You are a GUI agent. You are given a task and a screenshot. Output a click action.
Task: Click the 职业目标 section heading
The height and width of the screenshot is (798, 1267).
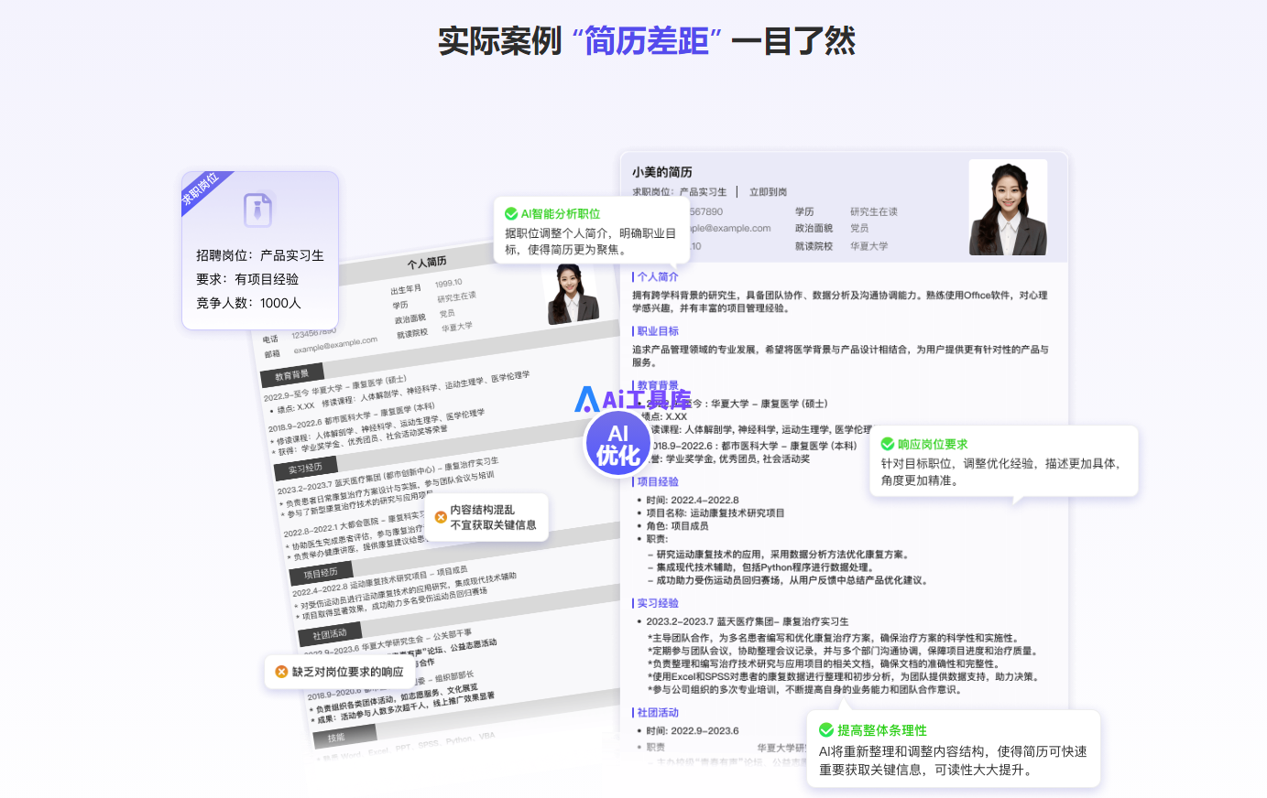[658, 331]
